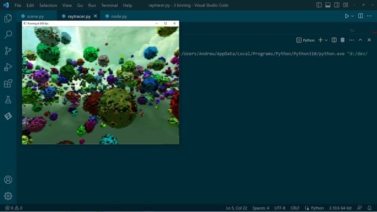Maximize panel with up chevron
This screenshot has height=212, width=377.
point(361,40)
